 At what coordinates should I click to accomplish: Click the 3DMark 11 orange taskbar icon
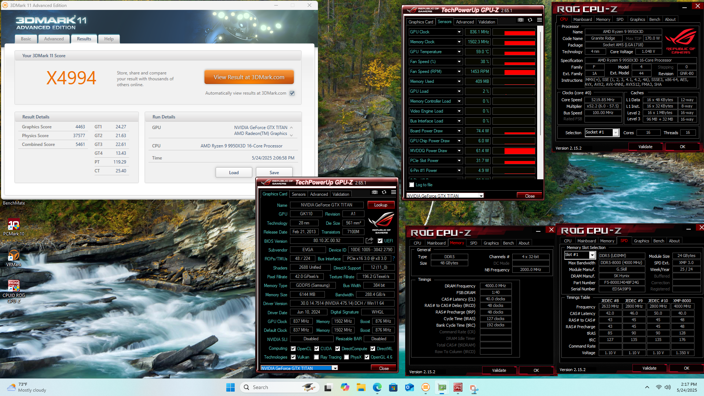(x=425, y=387)
